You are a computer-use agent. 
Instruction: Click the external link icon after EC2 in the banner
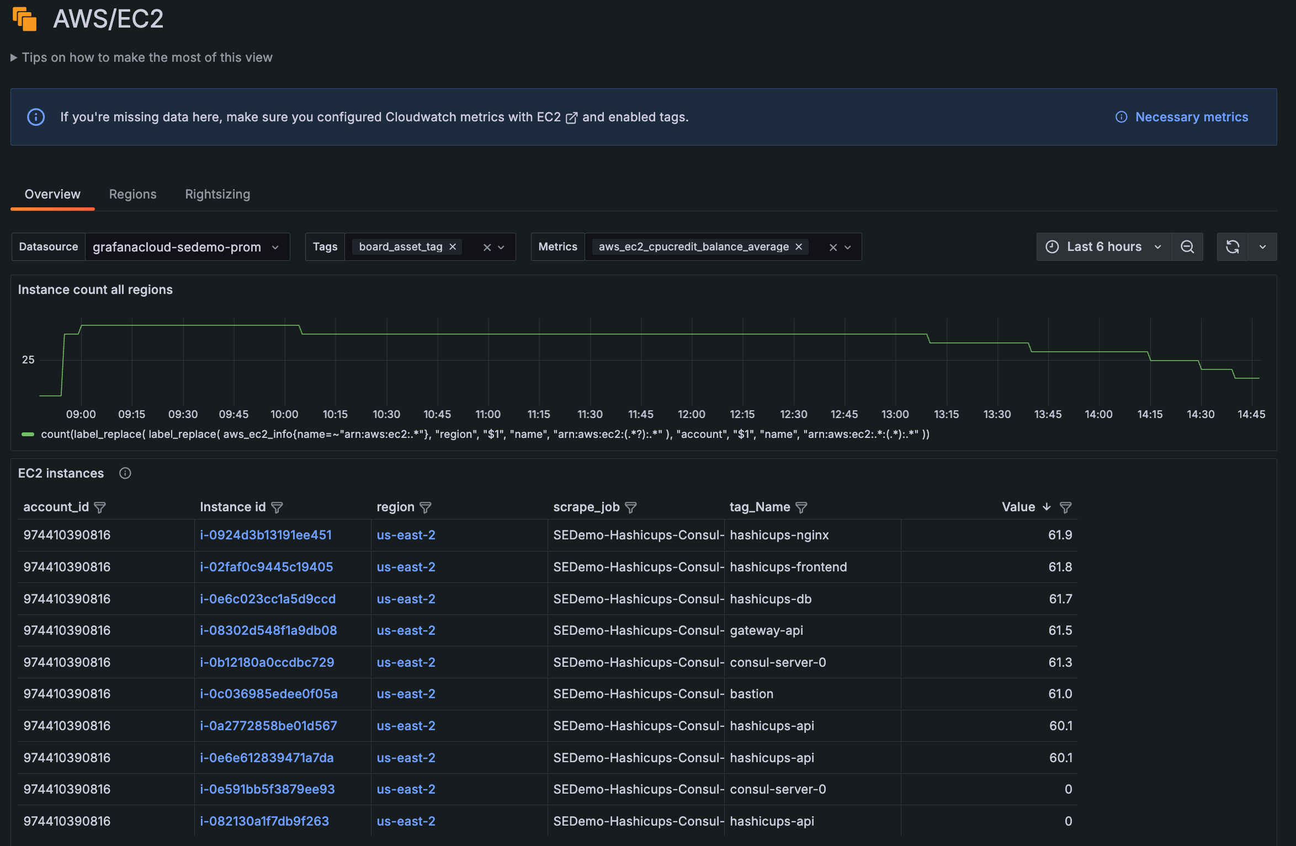[x=572, y=117]
